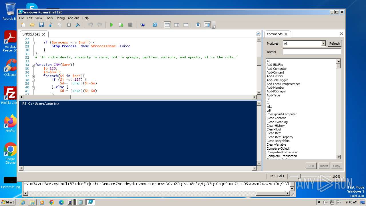Open the Tools menu
This screenshot has width=366, height=206.
[x=49, y=18]
